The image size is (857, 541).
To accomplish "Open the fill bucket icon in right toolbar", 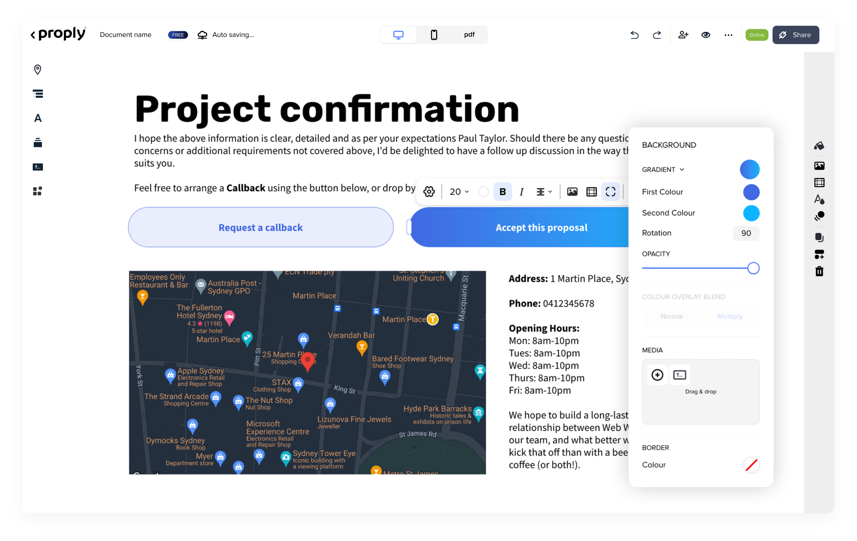I will [819, 146].
